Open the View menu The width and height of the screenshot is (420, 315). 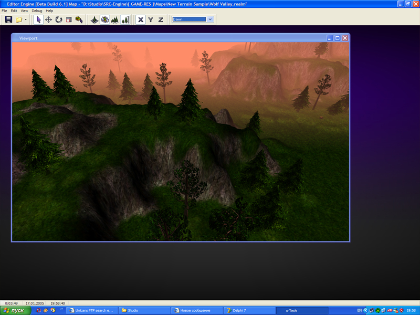tap(25, 10)
